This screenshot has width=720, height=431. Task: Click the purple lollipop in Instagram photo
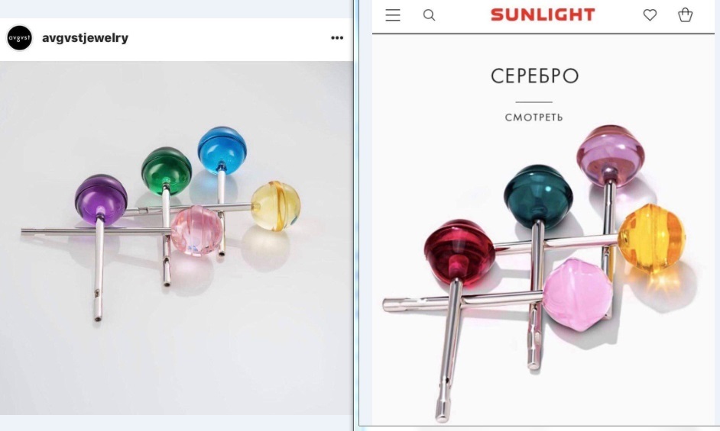[101, 199]
